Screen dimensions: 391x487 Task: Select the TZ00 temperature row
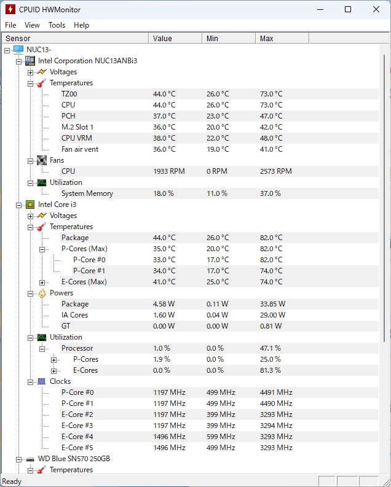tap(219, 94)
